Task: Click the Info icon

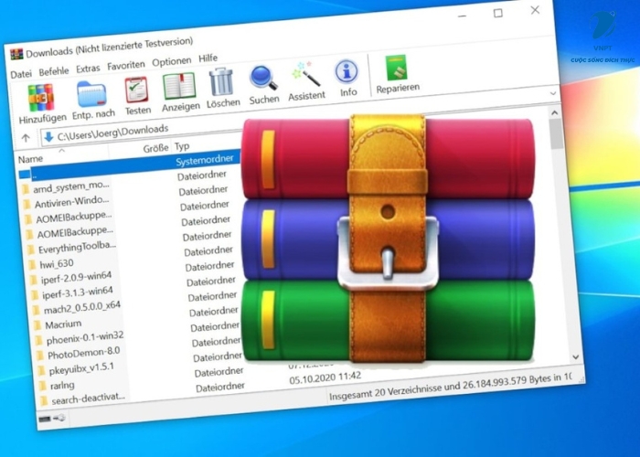Action: (x=347, y=71)
